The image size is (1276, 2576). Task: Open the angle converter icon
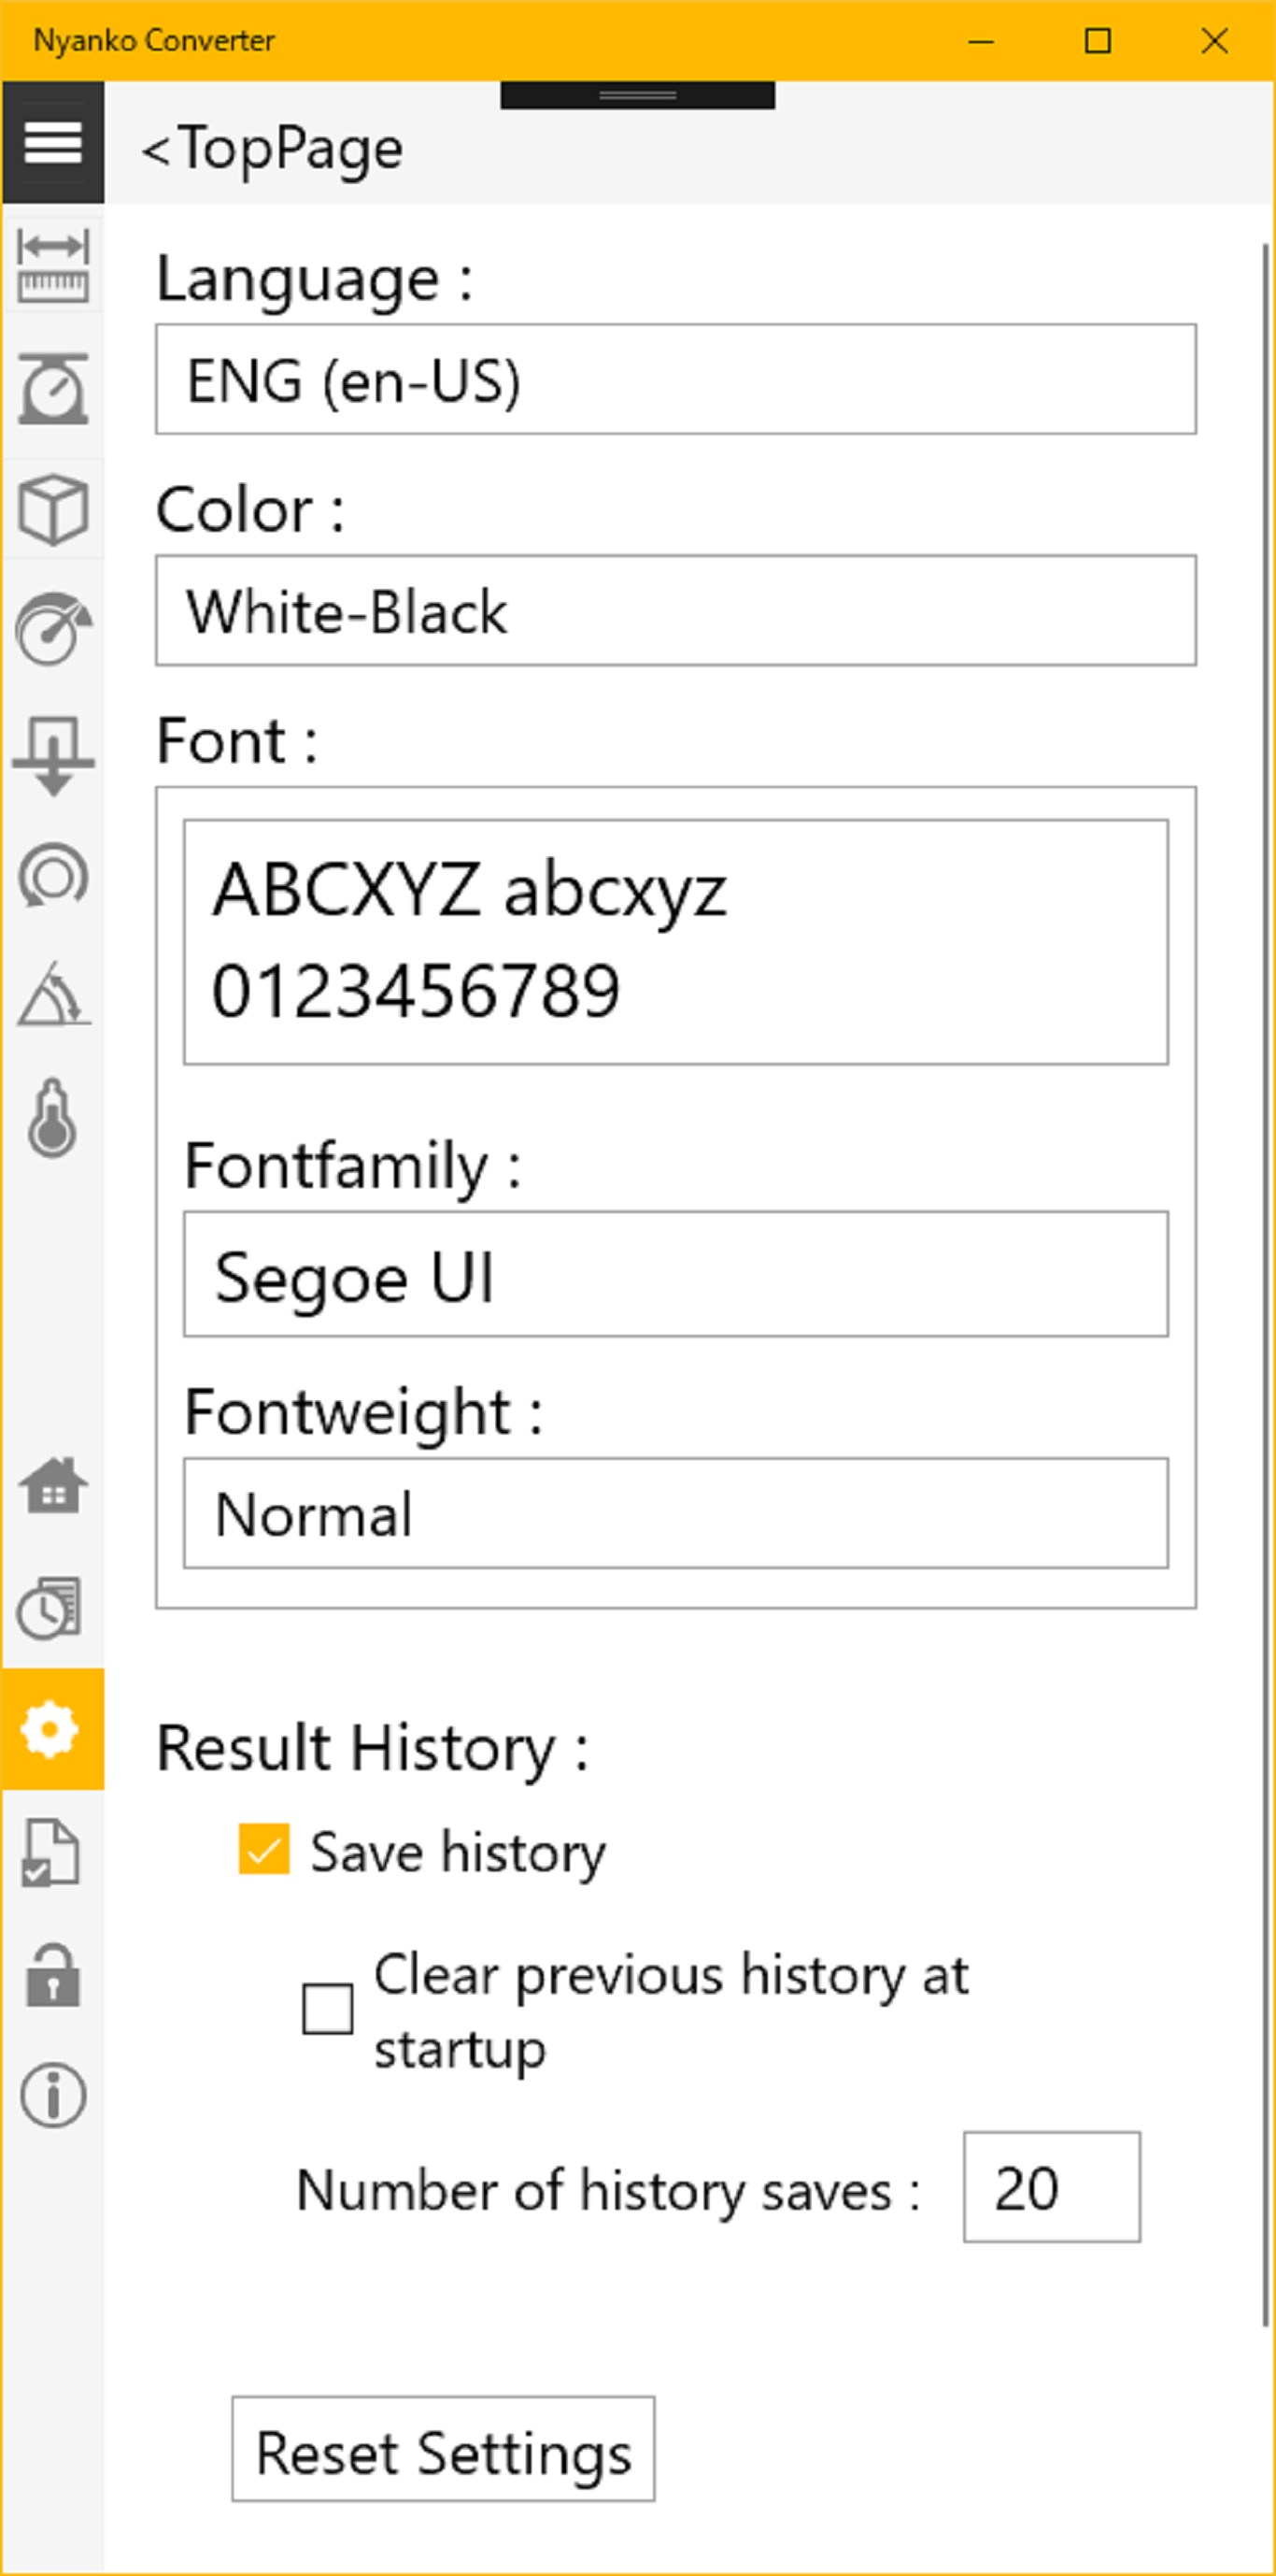(x=53, y=995)
